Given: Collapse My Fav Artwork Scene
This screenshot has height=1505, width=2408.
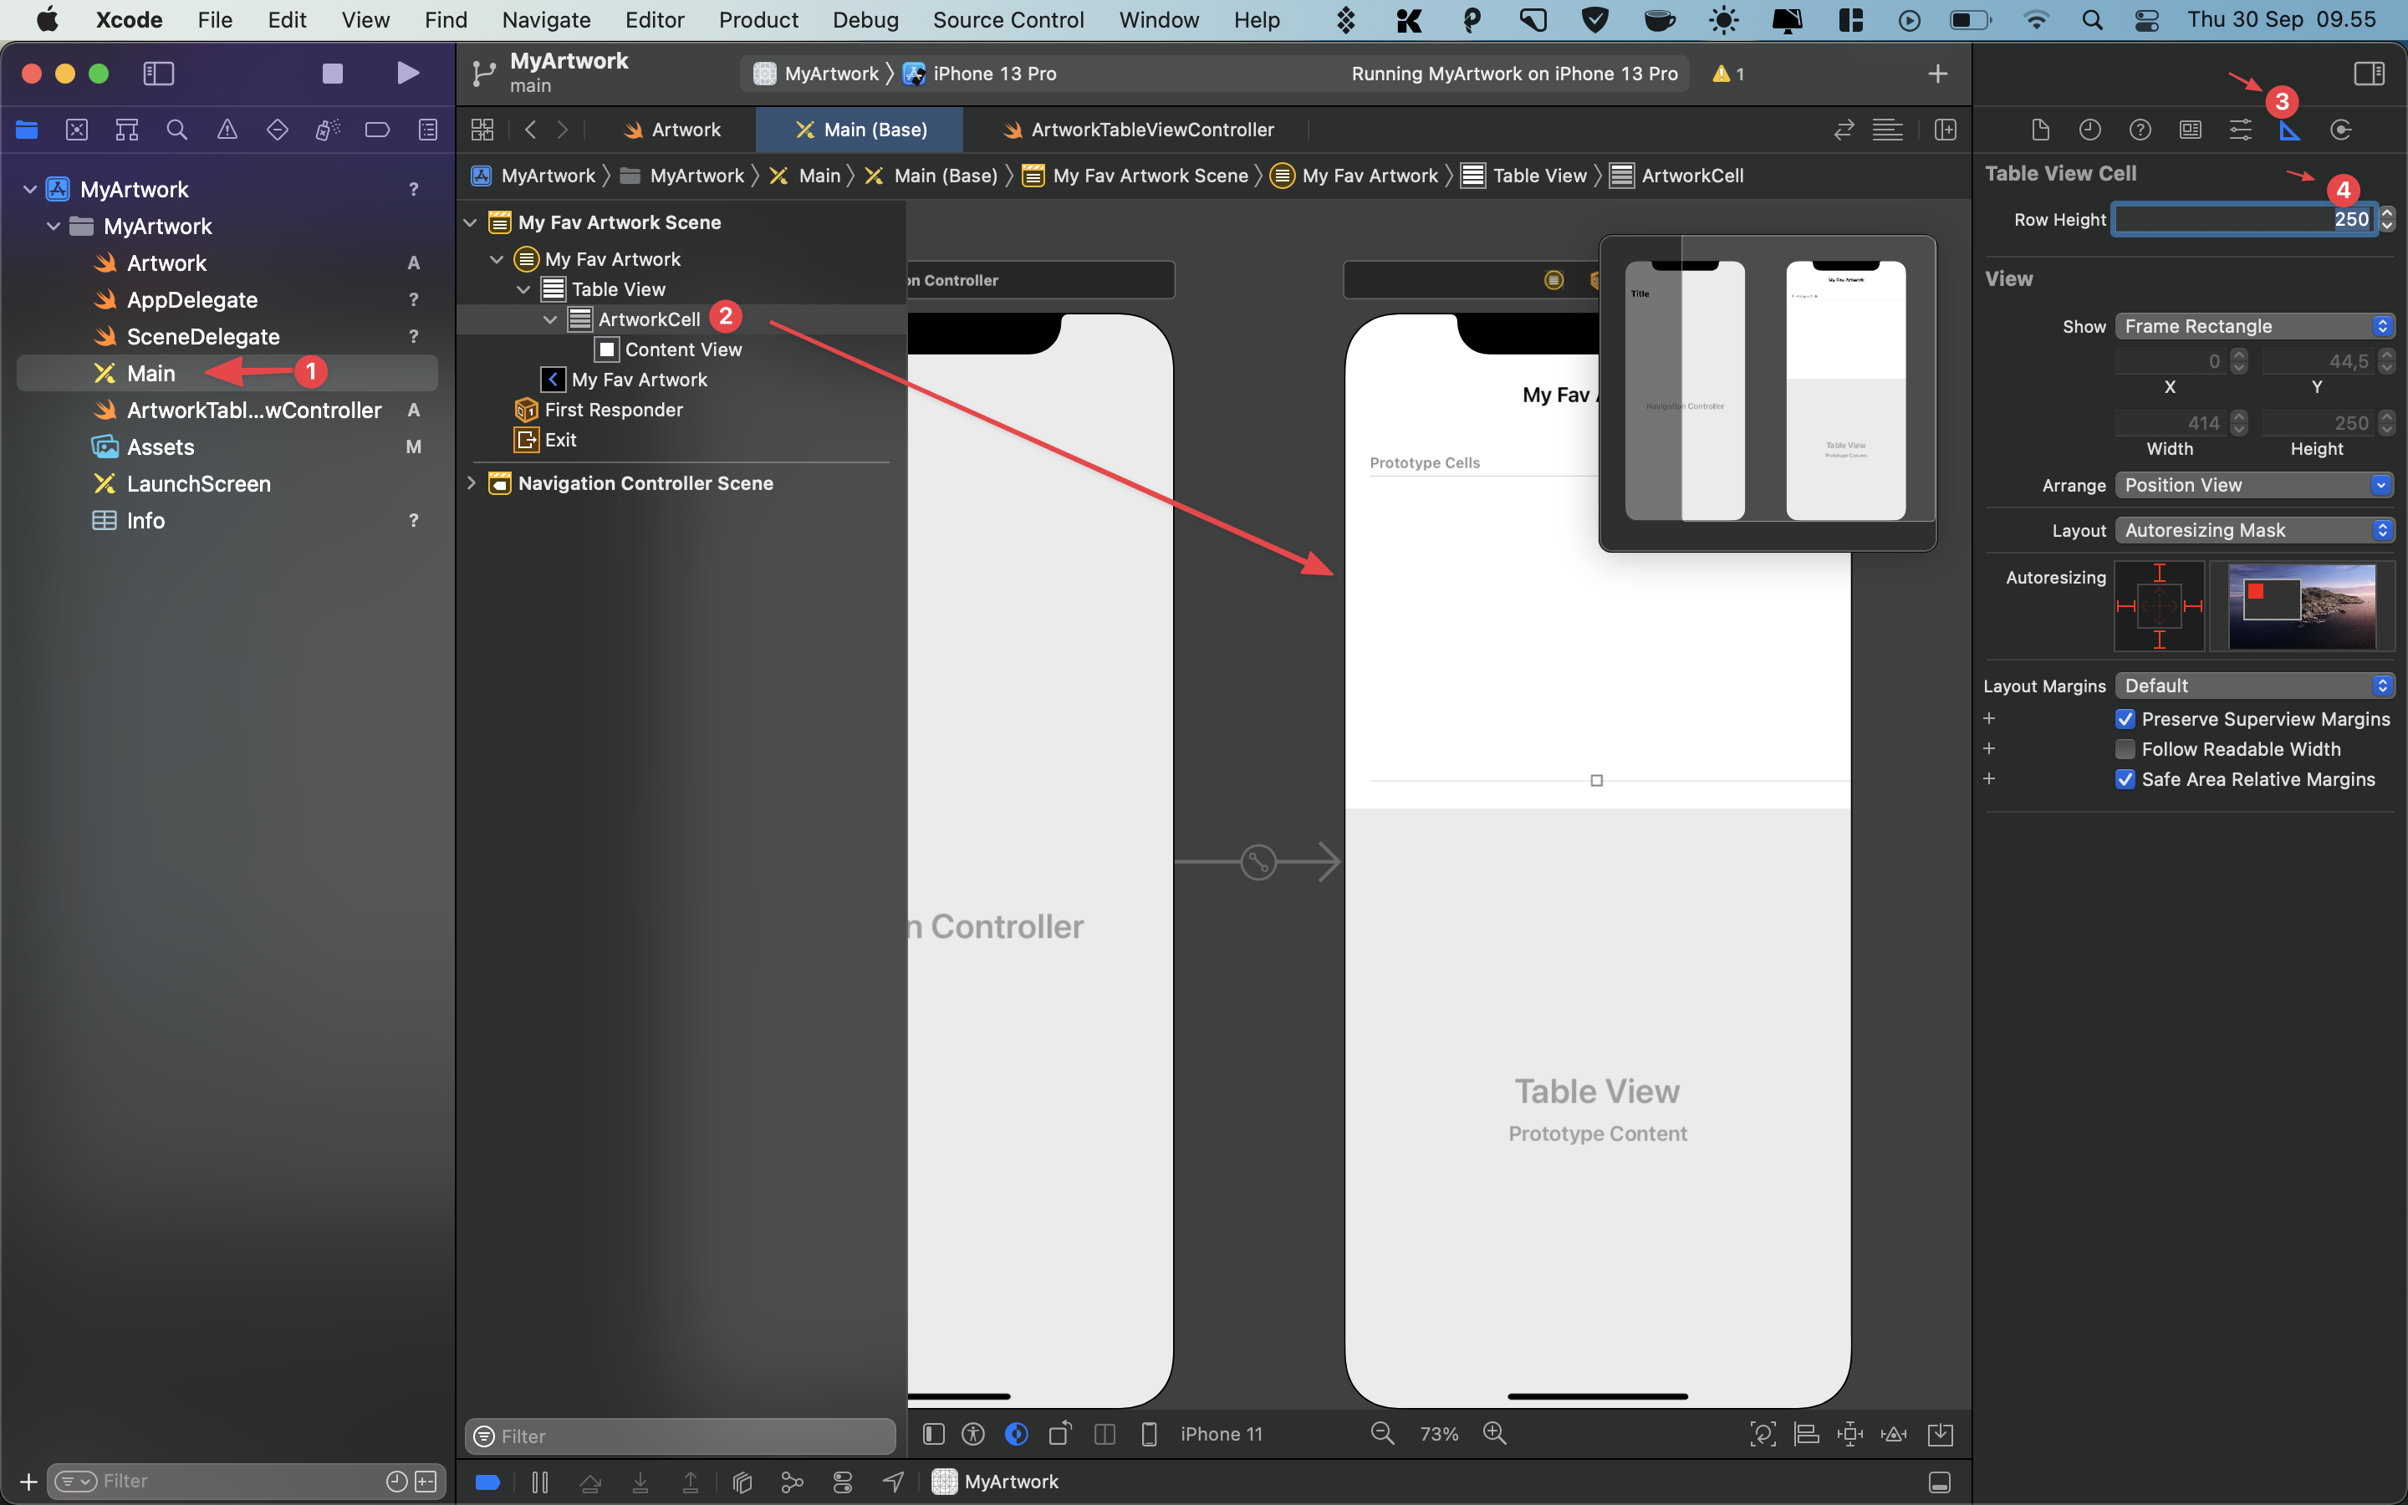Looking at the screenshot, I should [x=472, y=222].
